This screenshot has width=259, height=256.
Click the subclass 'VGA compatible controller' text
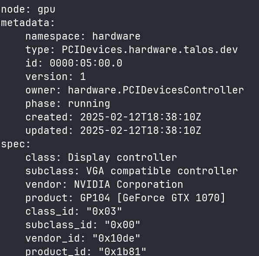(x=162, y=171)
